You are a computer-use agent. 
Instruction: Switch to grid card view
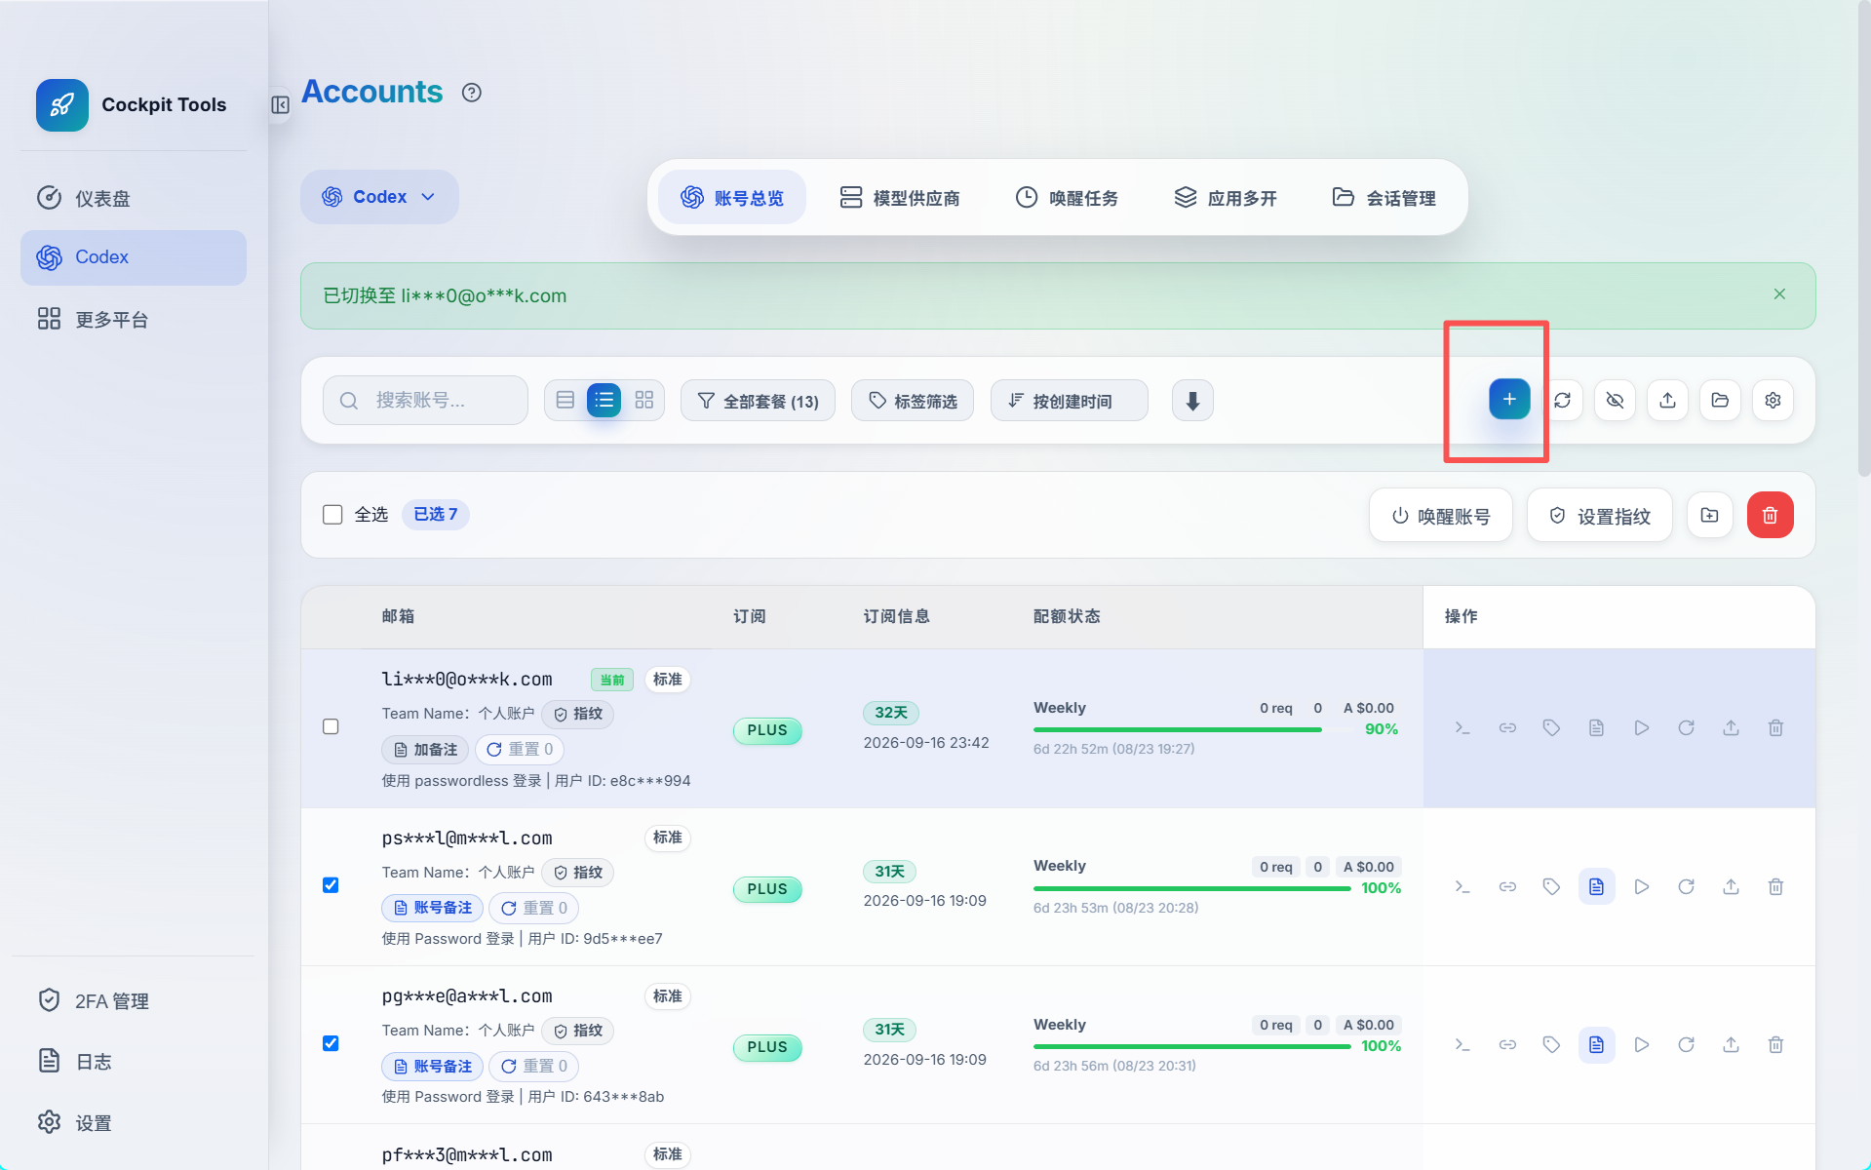(x=643, y=400)
